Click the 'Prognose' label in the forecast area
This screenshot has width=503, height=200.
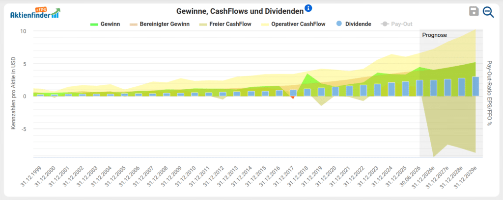click(x=434, y=35)
